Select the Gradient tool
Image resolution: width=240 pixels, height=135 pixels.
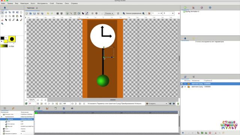[13, 16]
